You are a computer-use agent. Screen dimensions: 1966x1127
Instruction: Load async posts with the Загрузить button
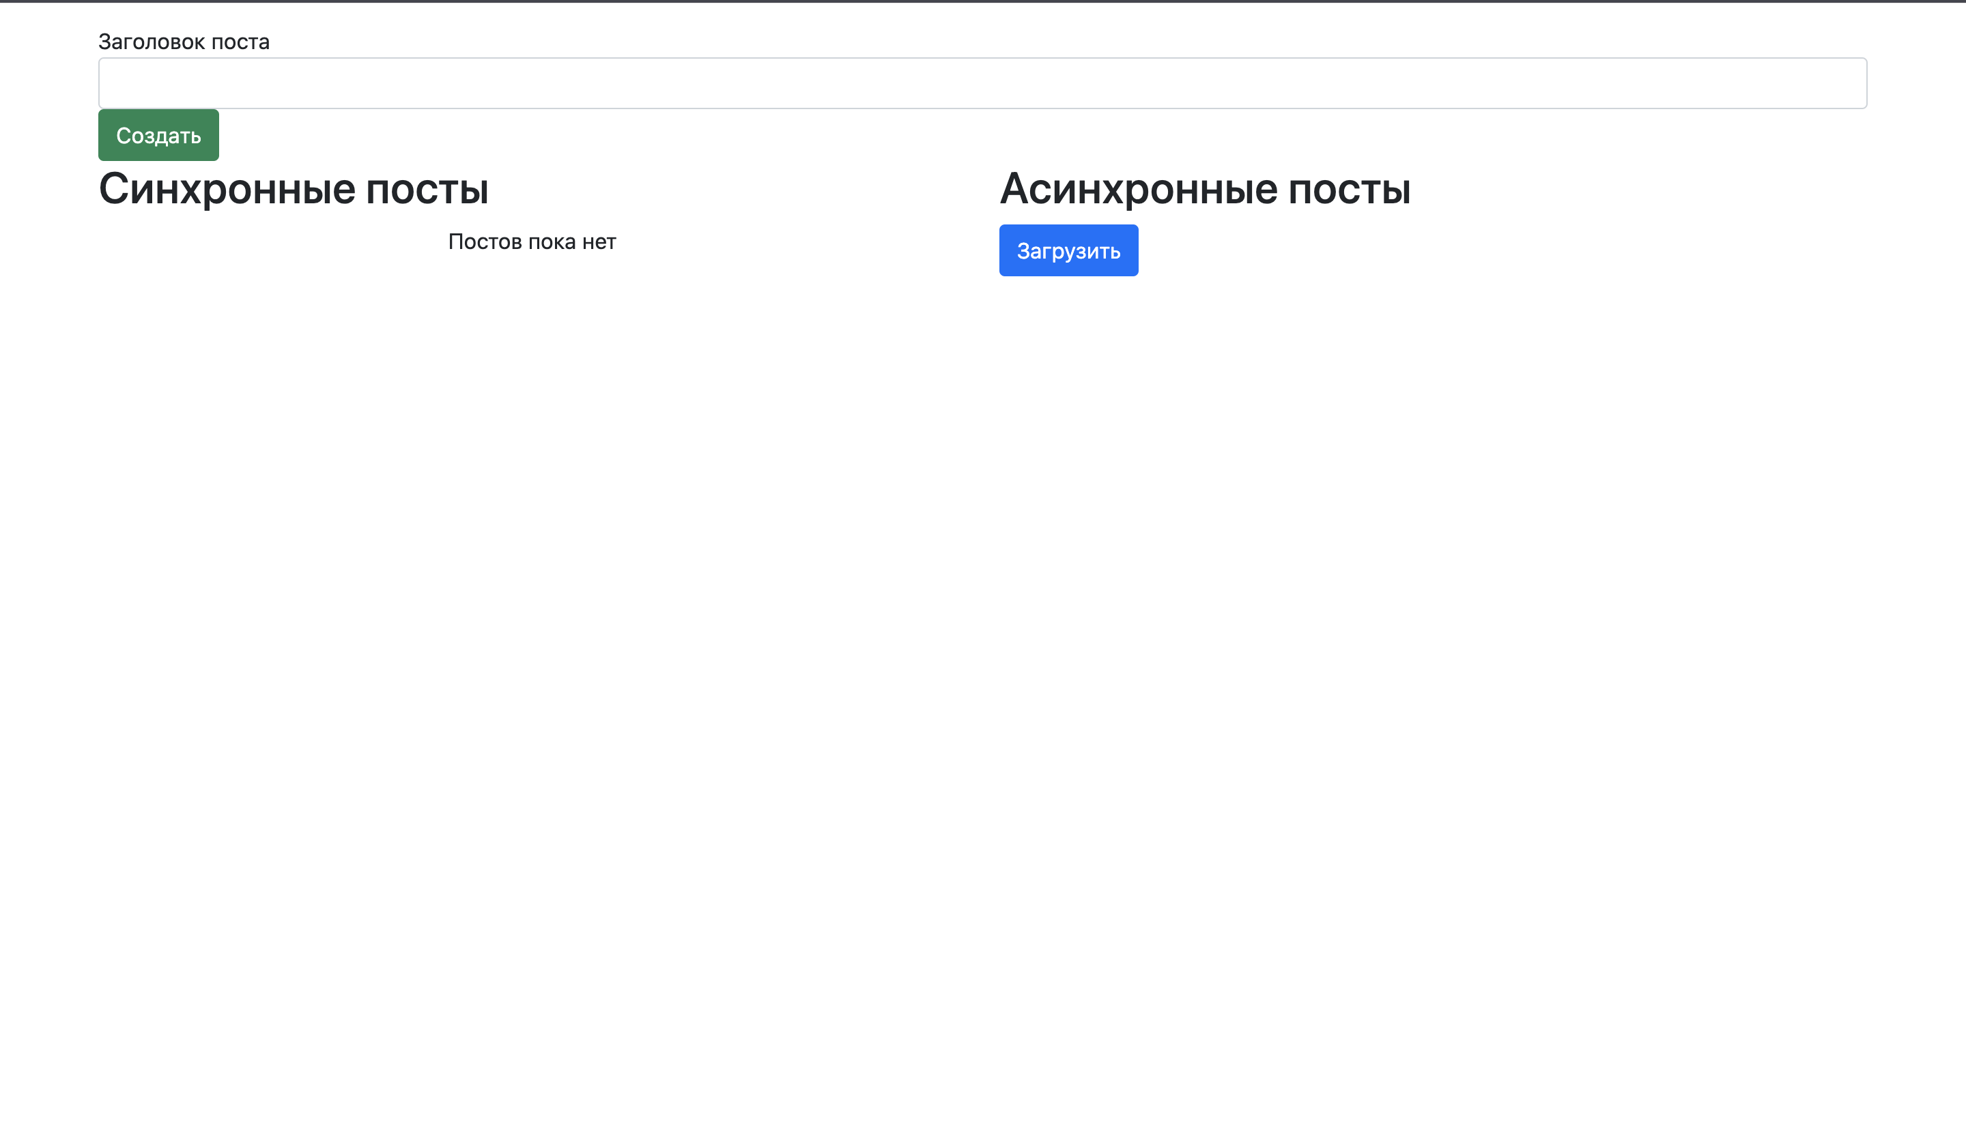coord(1068,251)
